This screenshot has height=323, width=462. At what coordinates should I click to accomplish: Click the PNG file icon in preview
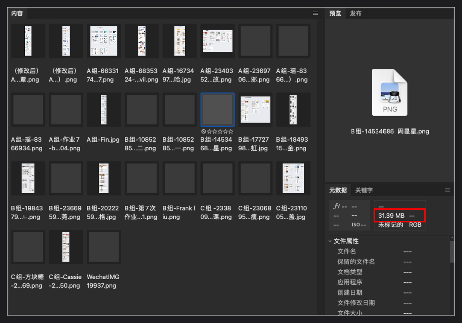pos(390,93)
